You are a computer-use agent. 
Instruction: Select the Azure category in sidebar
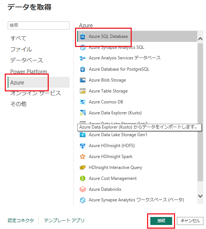39,82
